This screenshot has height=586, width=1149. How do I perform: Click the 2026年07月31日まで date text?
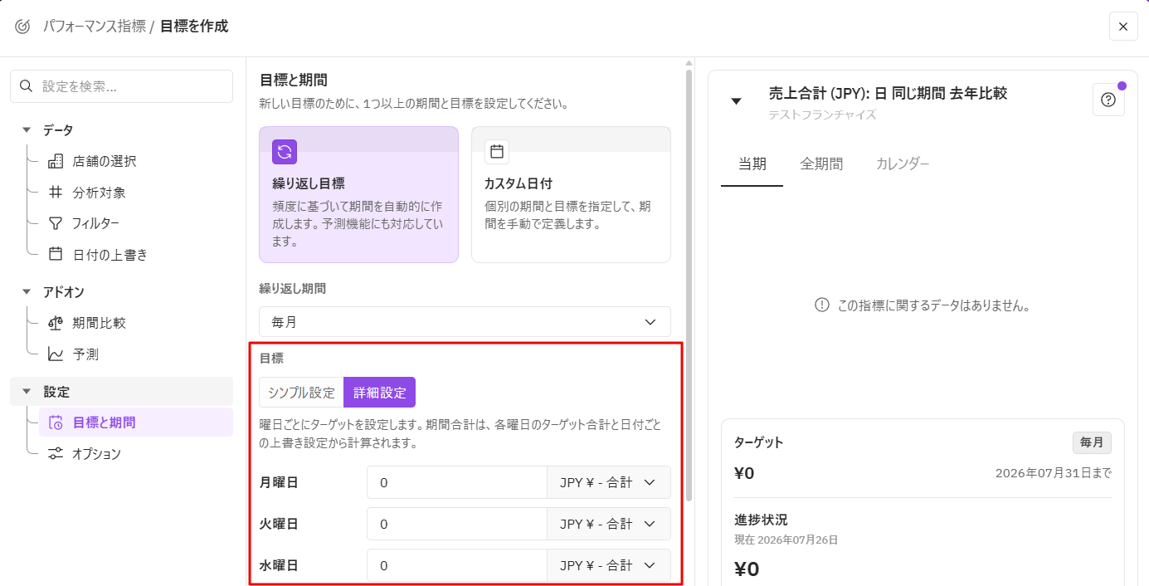tap(1054, 473)
